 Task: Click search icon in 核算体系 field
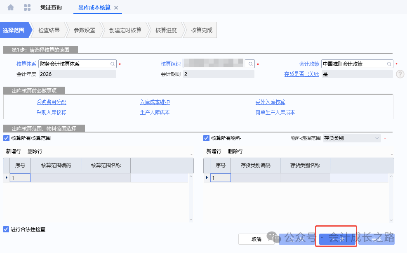click(112, 64)
